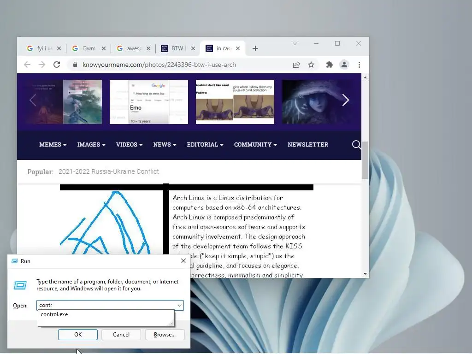
Task: Close the active 'in cas' tab
Action: click(x=238, y=48)
